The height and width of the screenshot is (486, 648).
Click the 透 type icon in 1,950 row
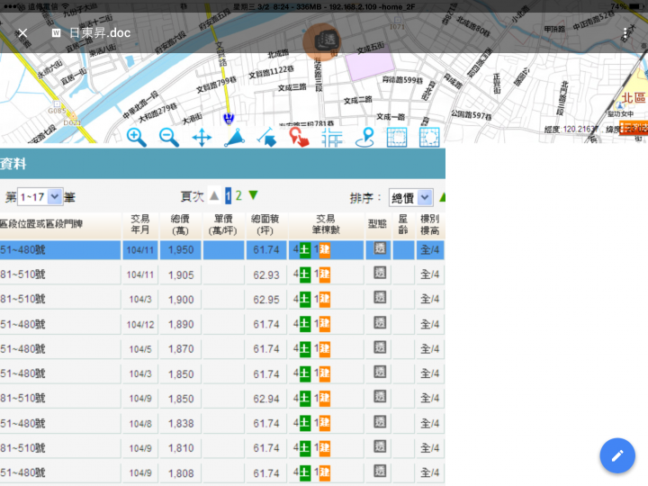click(380, 248)
